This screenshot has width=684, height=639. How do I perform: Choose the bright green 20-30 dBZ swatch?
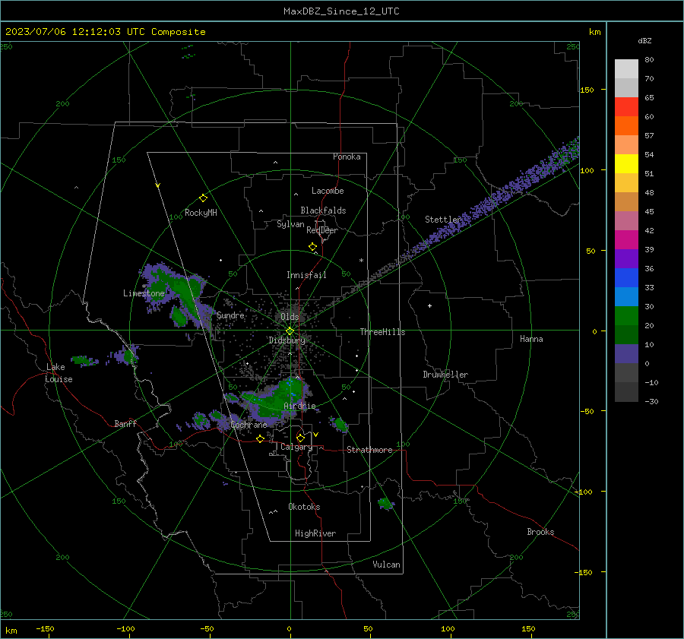click(626, 316)
